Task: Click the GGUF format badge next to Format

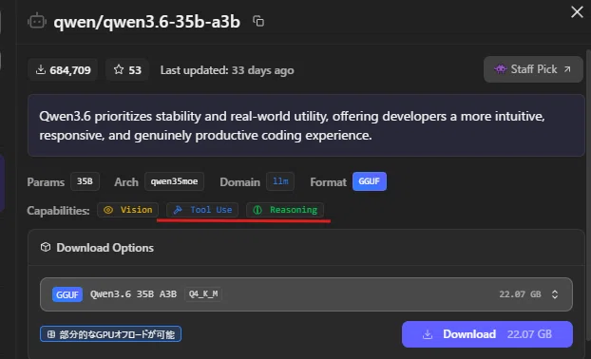Action: [x=370, y=181]
